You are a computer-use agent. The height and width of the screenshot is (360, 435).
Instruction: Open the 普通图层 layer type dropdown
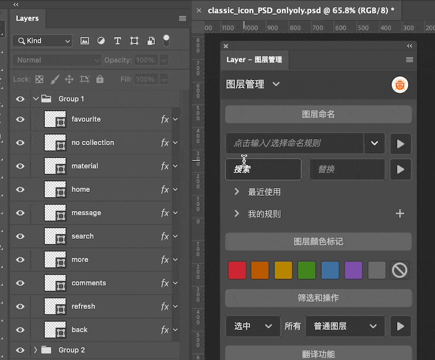pos(345,326)
